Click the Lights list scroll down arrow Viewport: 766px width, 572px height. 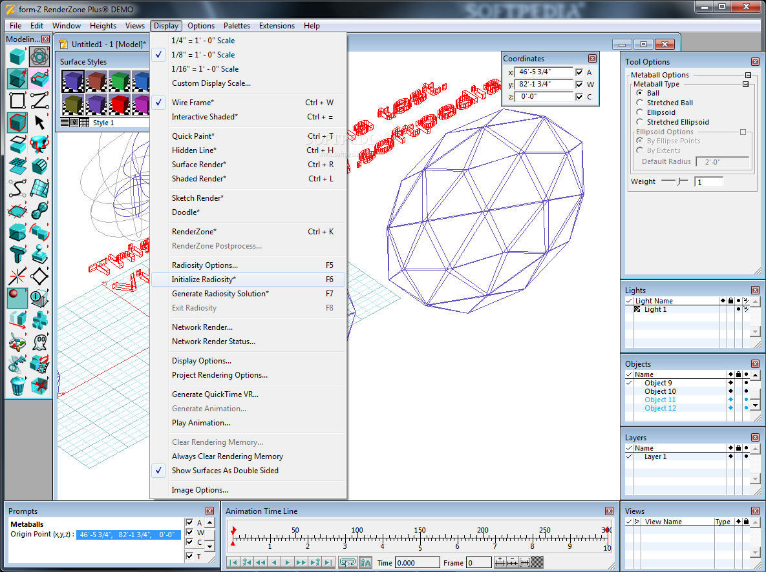click(x=755, y=332)
